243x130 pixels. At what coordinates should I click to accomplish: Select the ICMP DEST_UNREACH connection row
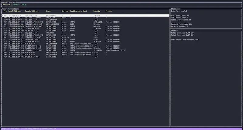pyautogui.click(x=86, y=20)
